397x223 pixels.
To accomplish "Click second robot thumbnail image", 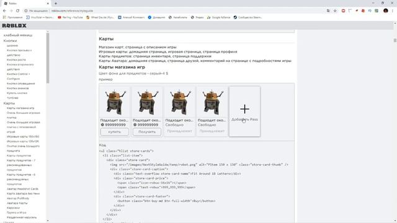I will (x=147, y=102).
